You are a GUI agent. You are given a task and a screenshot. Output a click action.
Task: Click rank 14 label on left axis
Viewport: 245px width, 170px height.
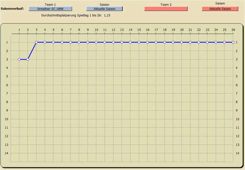[x=6, y=153]
